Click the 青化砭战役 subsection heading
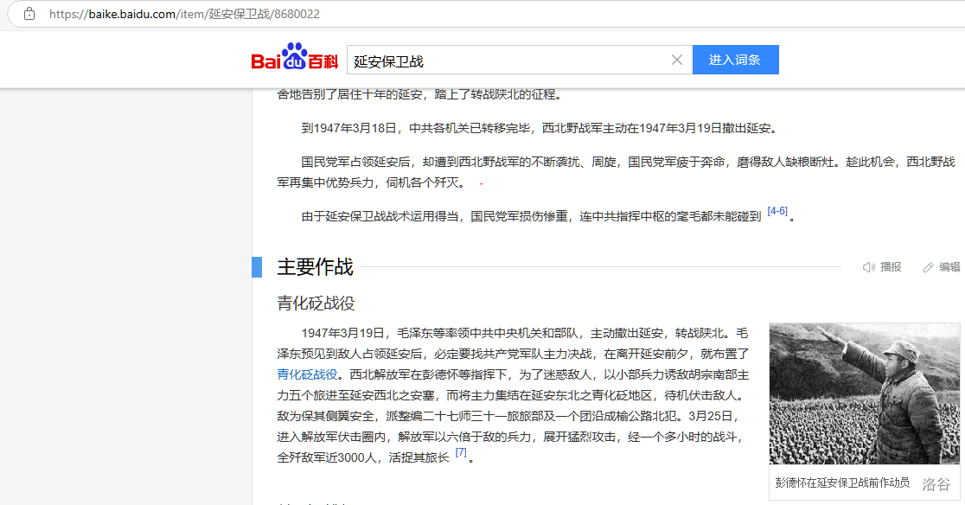965x505 pixels. click(316, 304)
